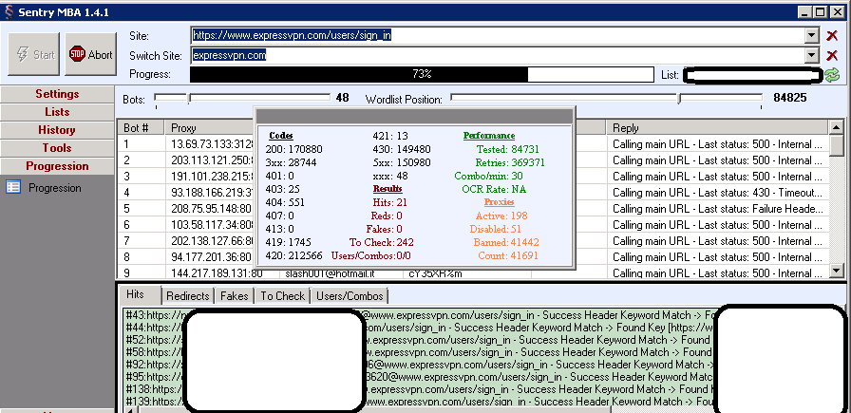Open the Switch Site dropdown arrow
The height and width of the screenshot is (413, 851).
click(811, 55)
